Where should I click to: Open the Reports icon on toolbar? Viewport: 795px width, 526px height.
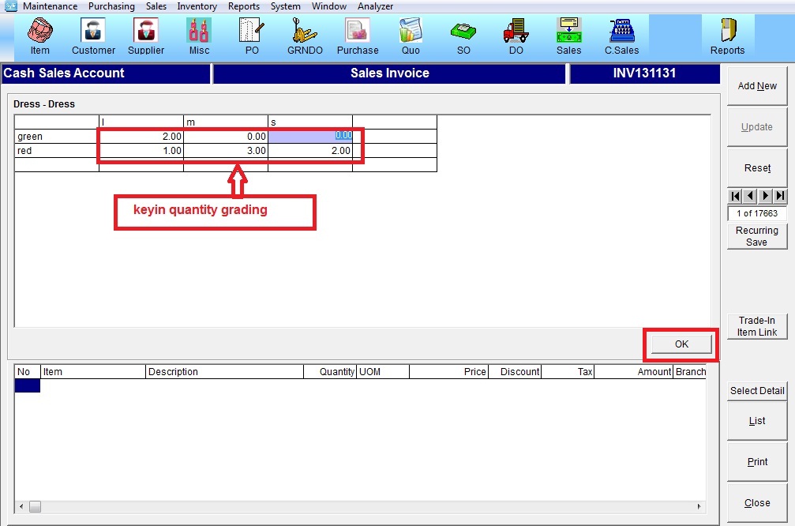click(727, 36)
